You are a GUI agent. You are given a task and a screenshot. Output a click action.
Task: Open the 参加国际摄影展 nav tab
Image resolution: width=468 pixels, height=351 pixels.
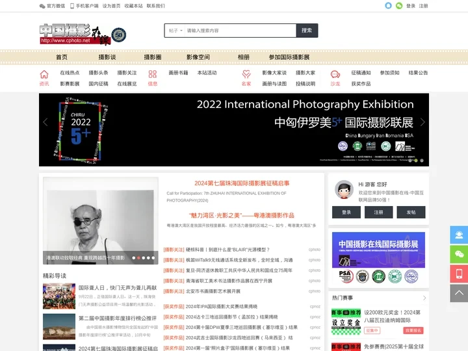(289, 57)
